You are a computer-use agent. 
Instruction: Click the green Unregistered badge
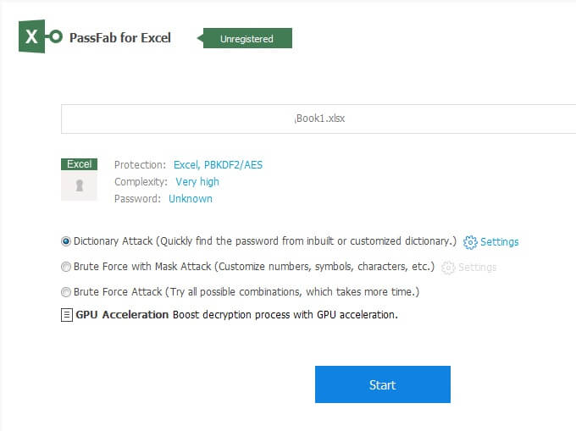pyautogui.click(x=246, y=38)
